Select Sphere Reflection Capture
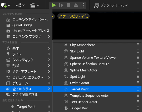 (x=97, y=64)
